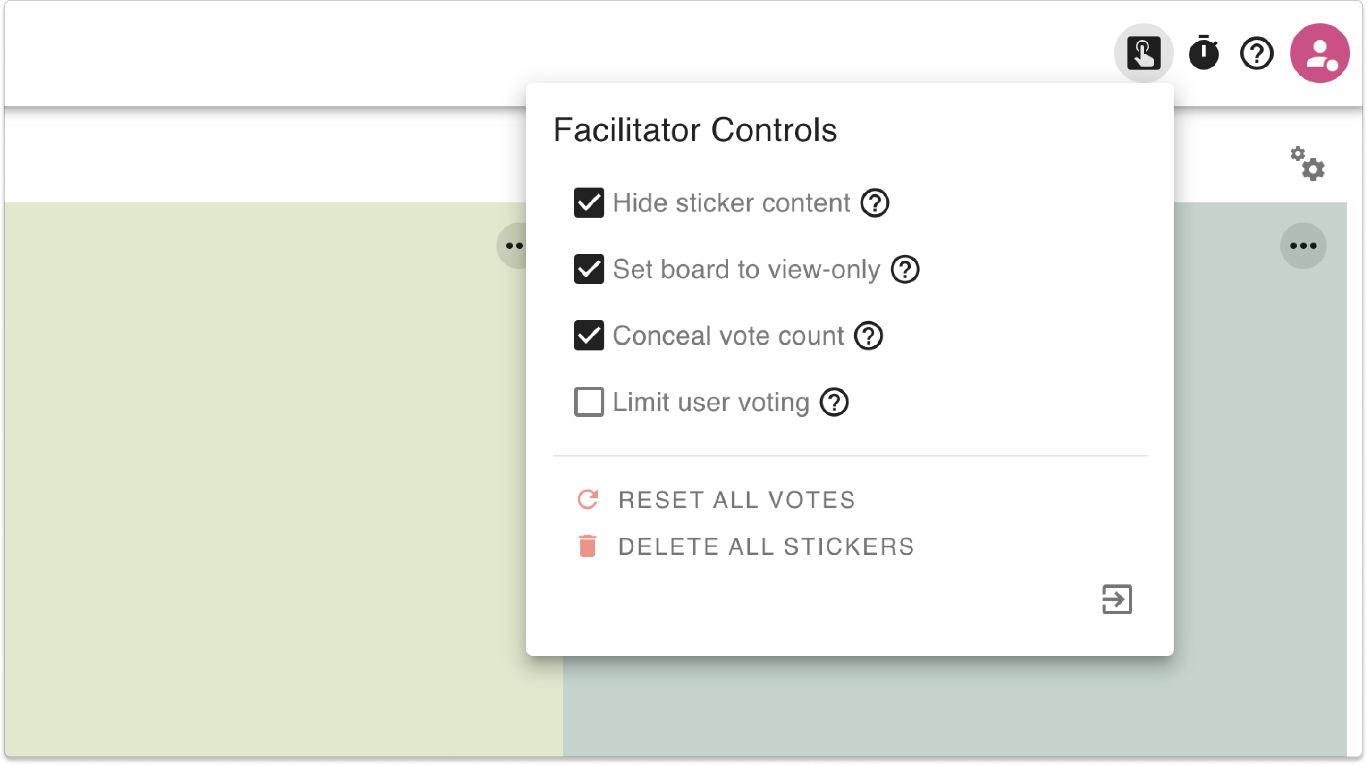Click the Facilitator Controls toolbar icon

pos(1144,53)
